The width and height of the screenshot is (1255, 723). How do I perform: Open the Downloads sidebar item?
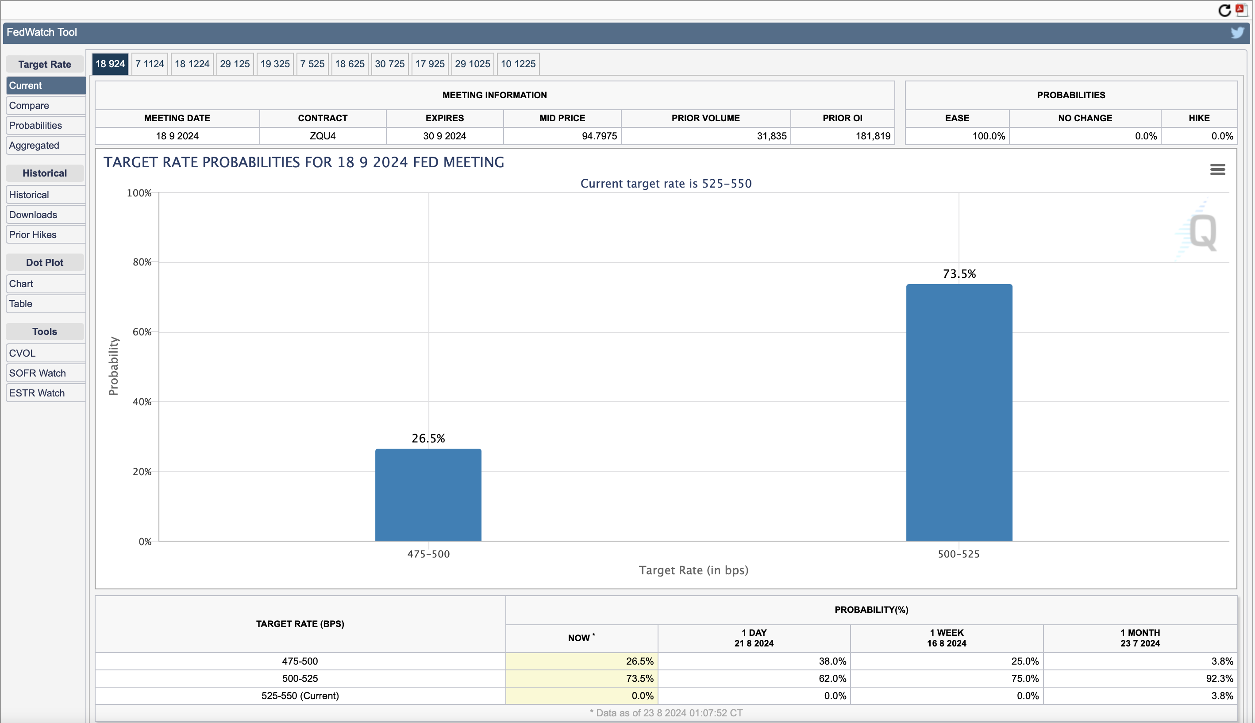pyautogui.click(x=46, y=215)
